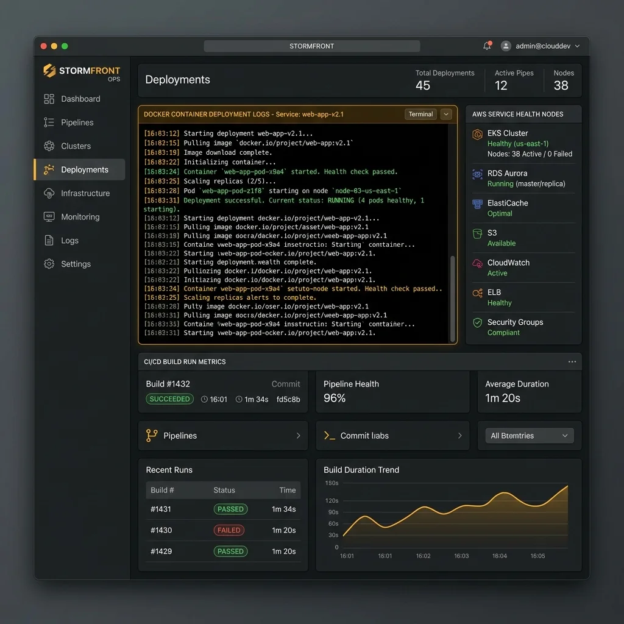
Task: Select Deployments in the sidebar
Action: pos(80,169)
